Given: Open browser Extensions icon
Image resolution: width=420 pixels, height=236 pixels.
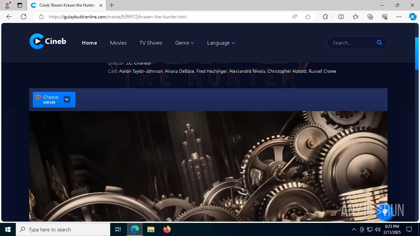Looking at the screenshot, I should [x=325, y=17].
